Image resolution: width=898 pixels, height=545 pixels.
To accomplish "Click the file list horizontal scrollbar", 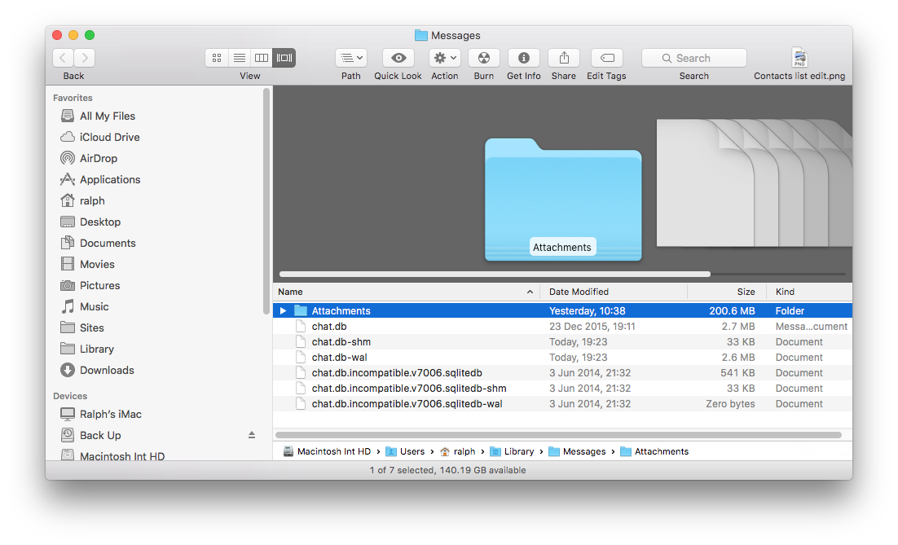I will tap(558, 435).
